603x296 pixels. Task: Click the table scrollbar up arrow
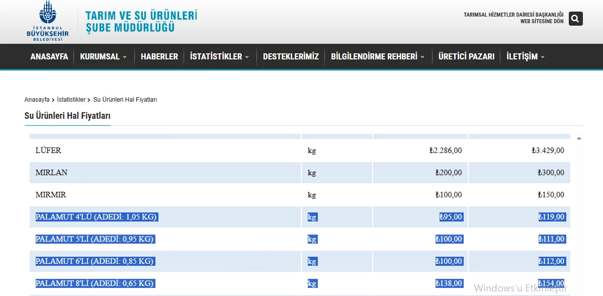click(x=579, y=138)
